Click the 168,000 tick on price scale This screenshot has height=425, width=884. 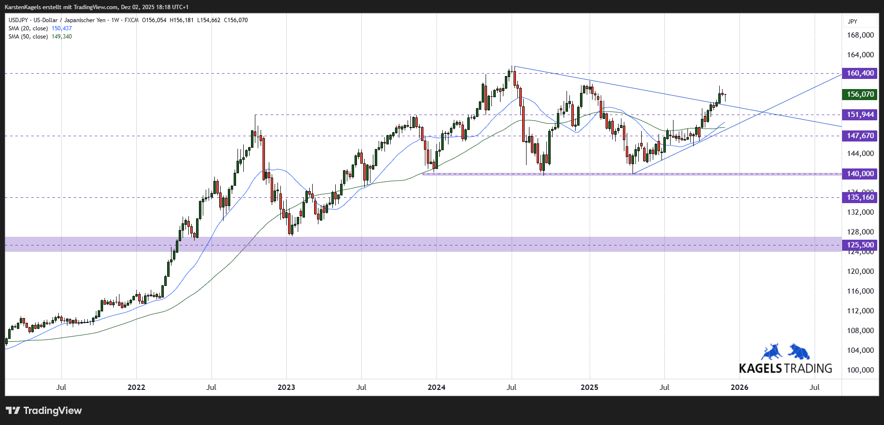click(860, 35)
